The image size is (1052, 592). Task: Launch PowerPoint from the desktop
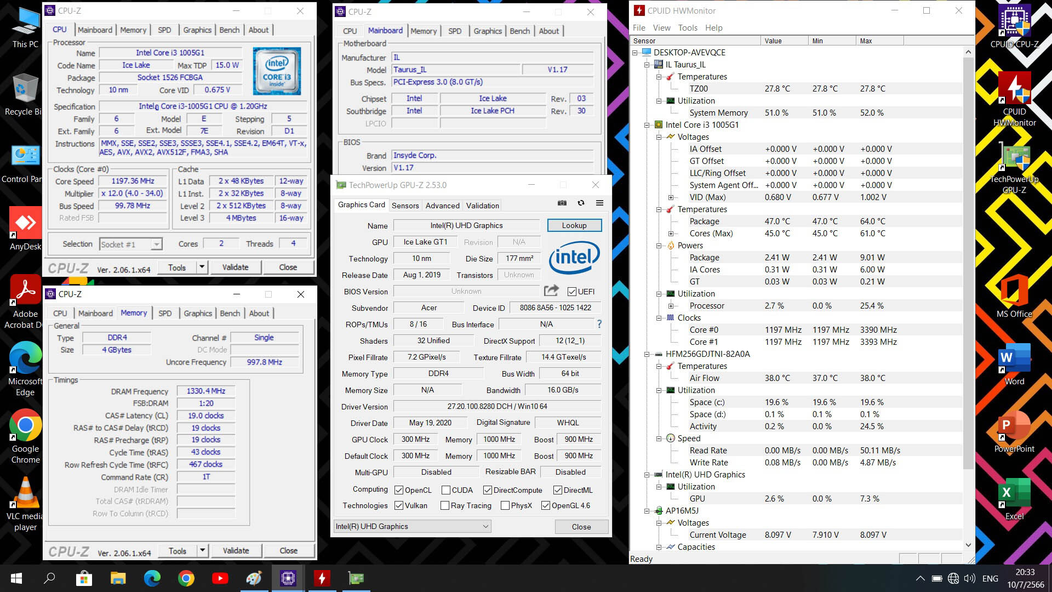[1014, 431]
